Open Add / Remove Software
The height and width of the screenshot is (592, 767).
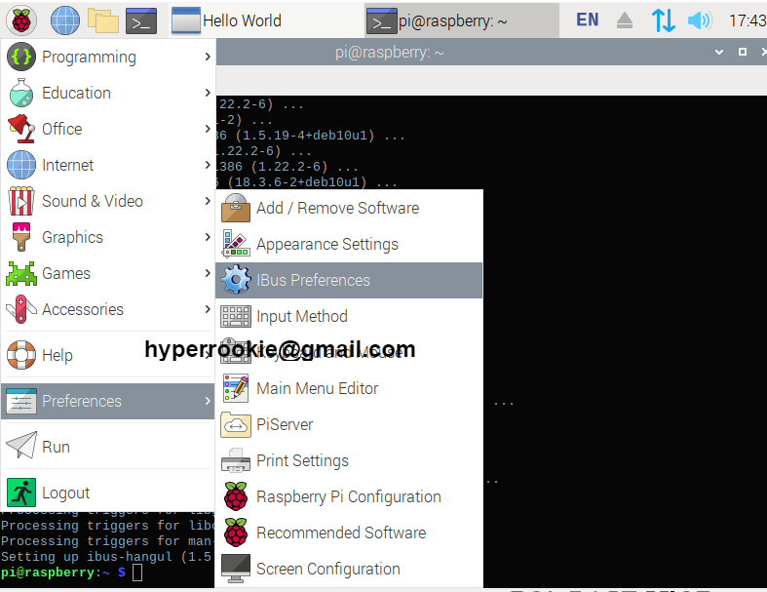tap(349, 208)
